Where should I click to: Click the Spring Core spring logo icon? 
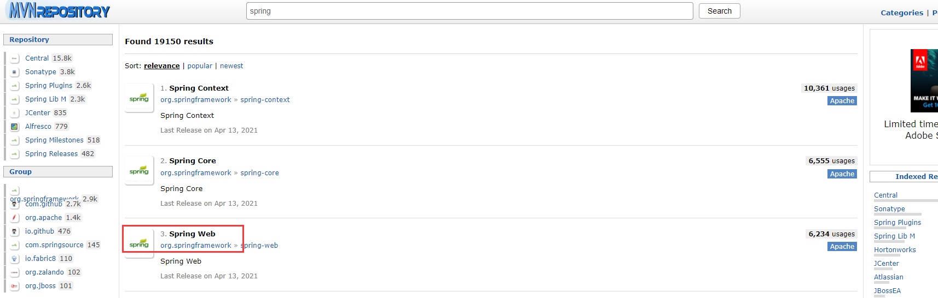tap(139, 171)
